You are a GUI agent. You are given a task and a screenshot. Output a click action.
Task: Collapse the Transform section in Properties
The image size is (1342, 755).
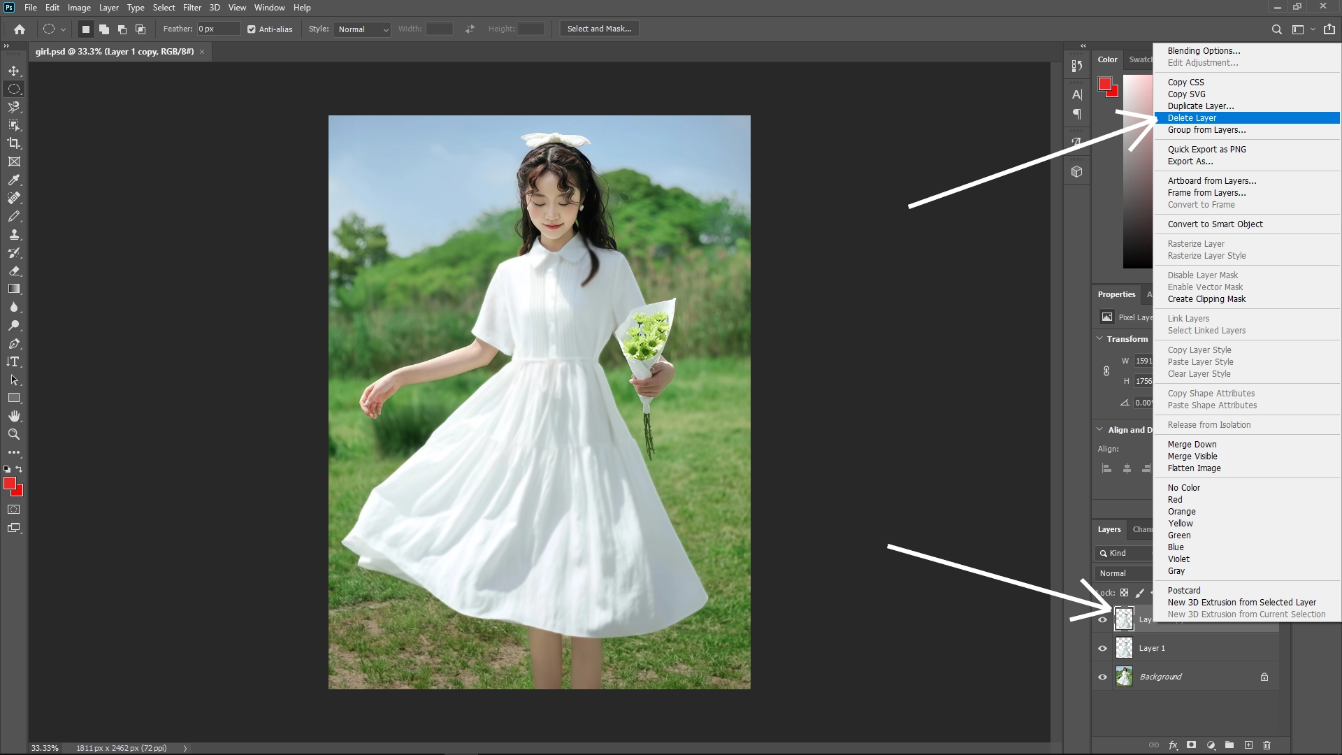(1099, 338)
